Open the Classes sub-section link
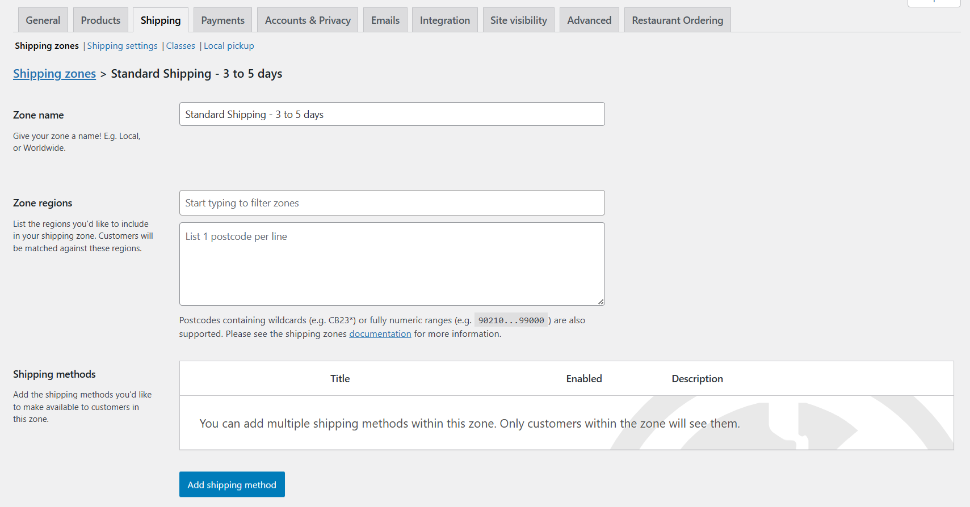This screenshot has width=970, height=507. coord(180,46)
